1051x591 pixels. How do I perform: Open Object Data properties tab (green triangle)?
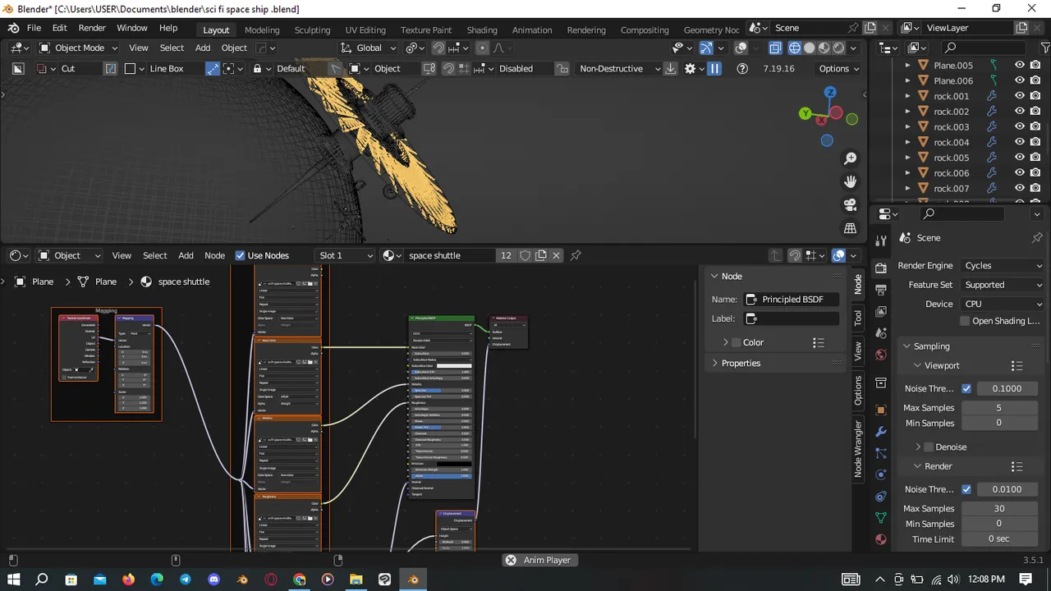click(881, 518)
